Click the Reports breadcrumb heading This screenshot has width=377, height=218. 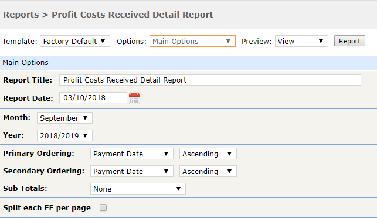[x=21, y=15]
